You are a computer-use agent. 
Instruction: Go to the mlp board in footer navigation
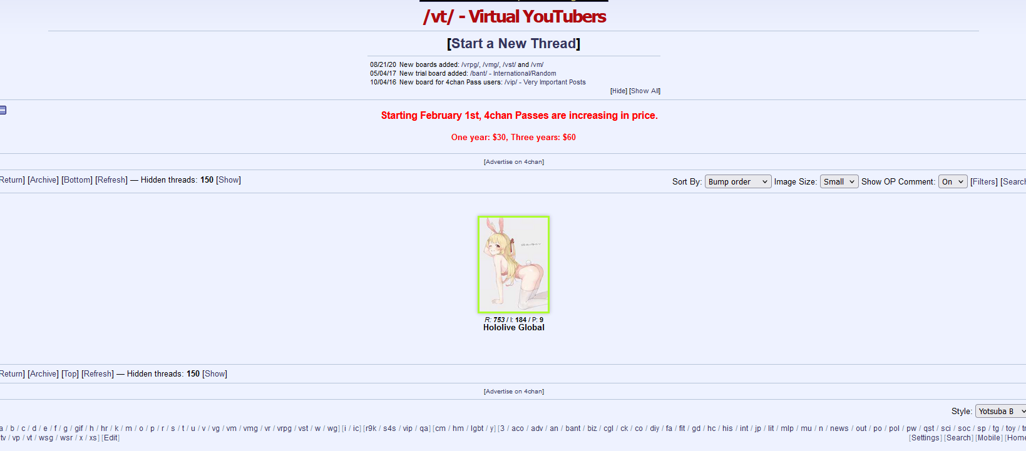pyautogui.click(x=787, y=428)
